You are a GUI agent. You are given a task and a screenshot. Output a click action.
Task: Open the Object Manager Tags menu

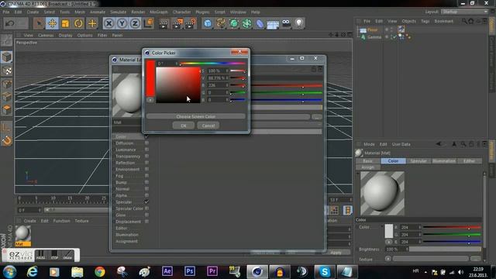[x=425, y=21]
